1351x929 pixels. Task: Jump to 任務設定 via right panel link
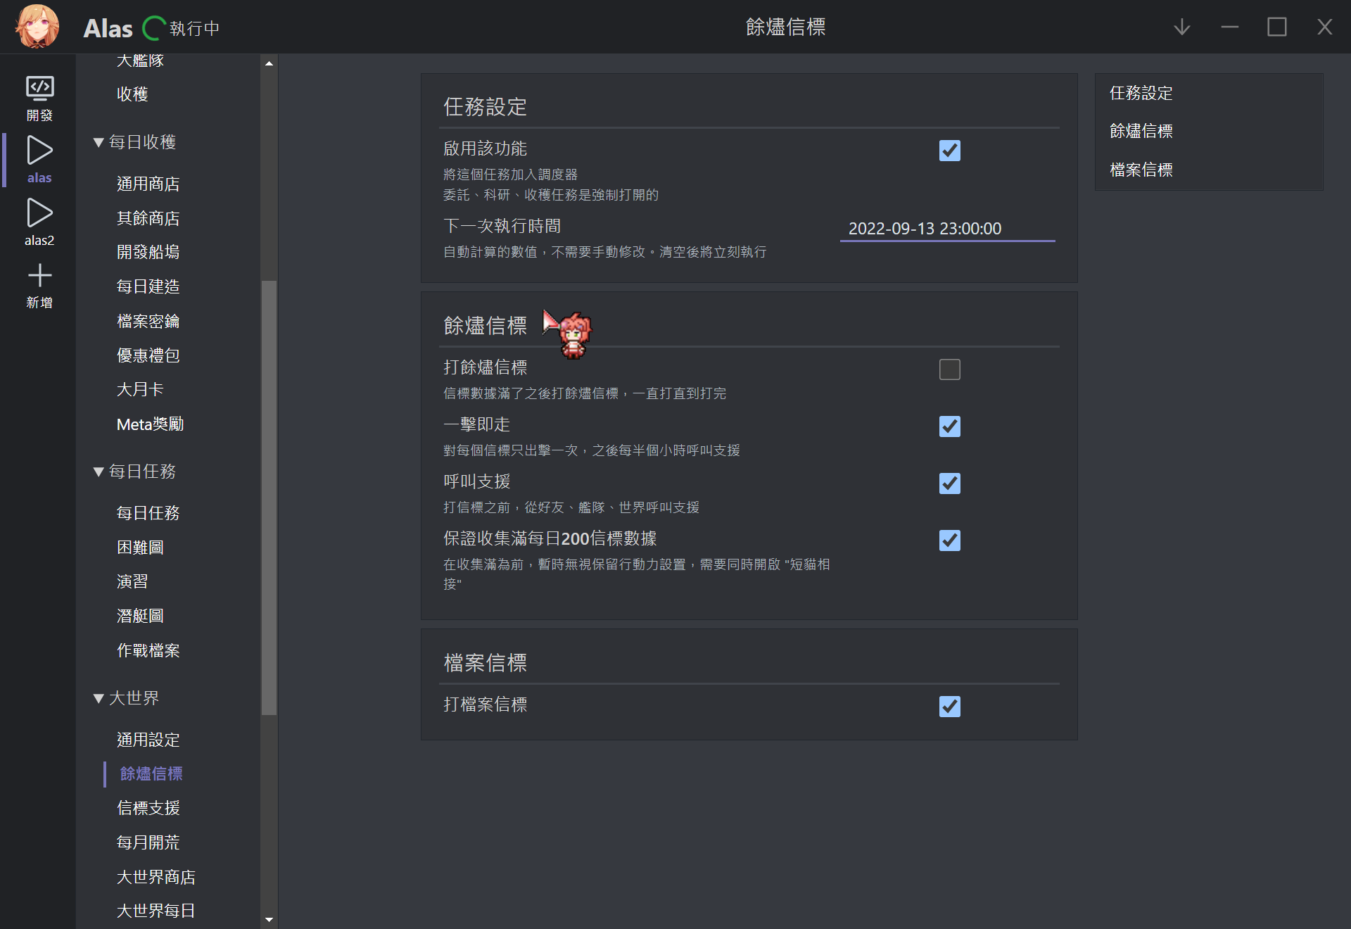[1140, 92]
